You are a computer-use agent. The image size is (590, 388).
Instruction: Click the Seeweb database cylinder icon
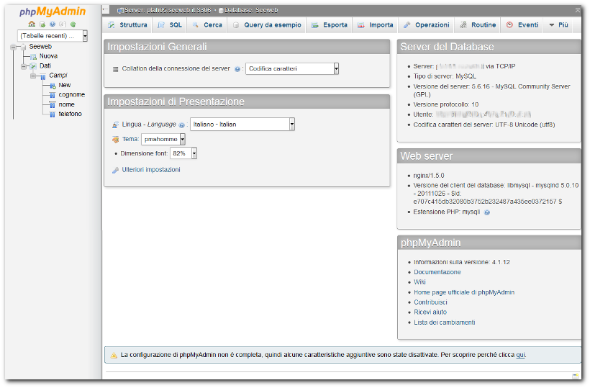(23, 47)
